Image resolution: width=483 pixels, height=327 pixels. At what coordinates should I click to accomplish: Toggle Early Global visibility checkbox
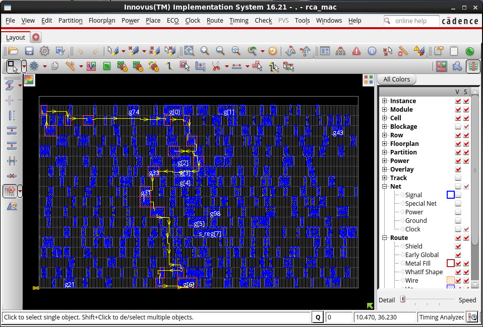coord(458,255)
